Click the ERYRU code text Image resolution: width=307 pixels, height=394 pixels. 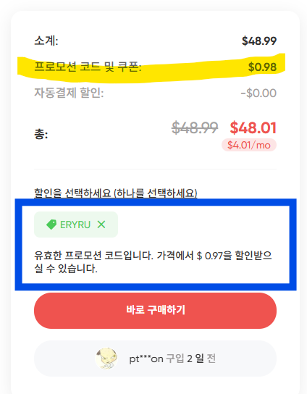(x=75, y=225)
